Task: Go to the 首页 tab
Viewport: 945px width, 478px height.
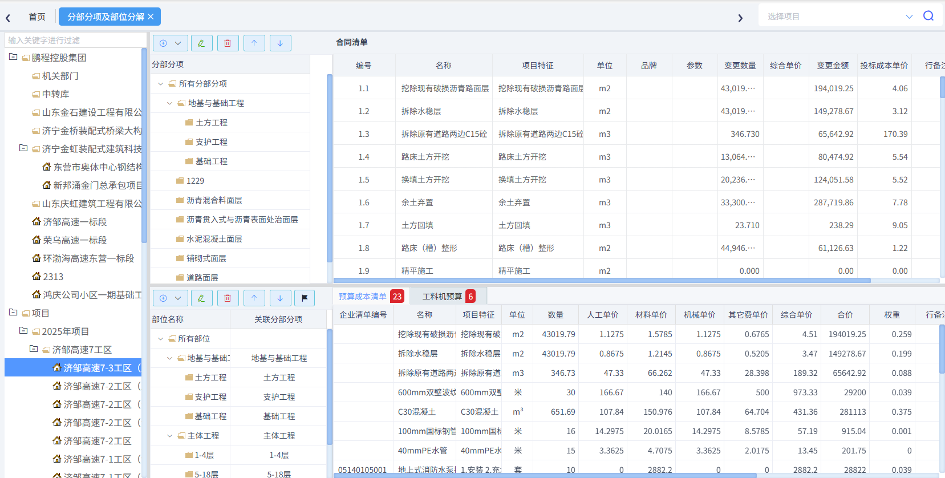Action: pyautogui.click(x=37, y=17)
